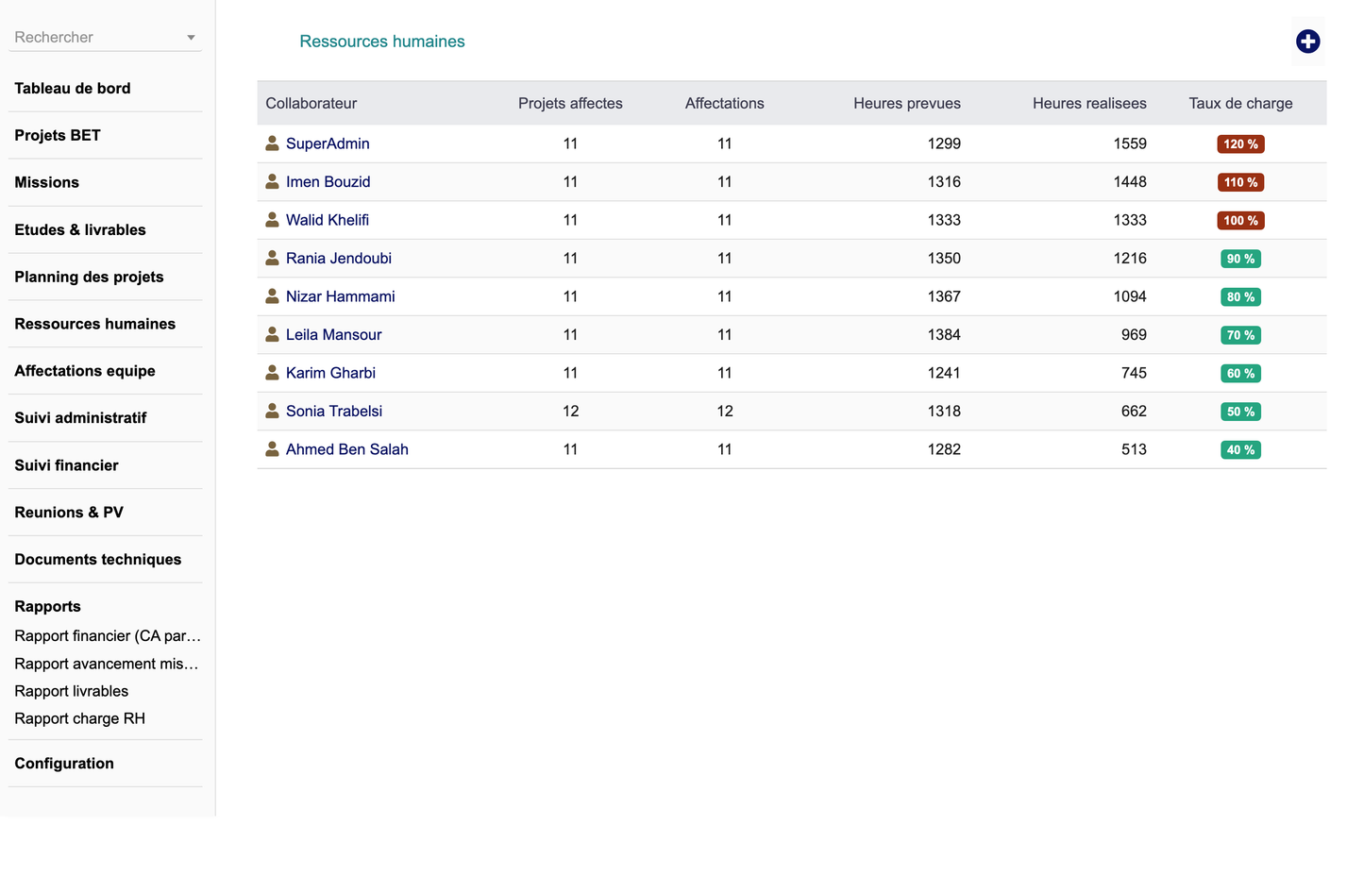Click the user icon beside Sonia Trabelsi
This screenshot has width=1364, height=876.
272,411
